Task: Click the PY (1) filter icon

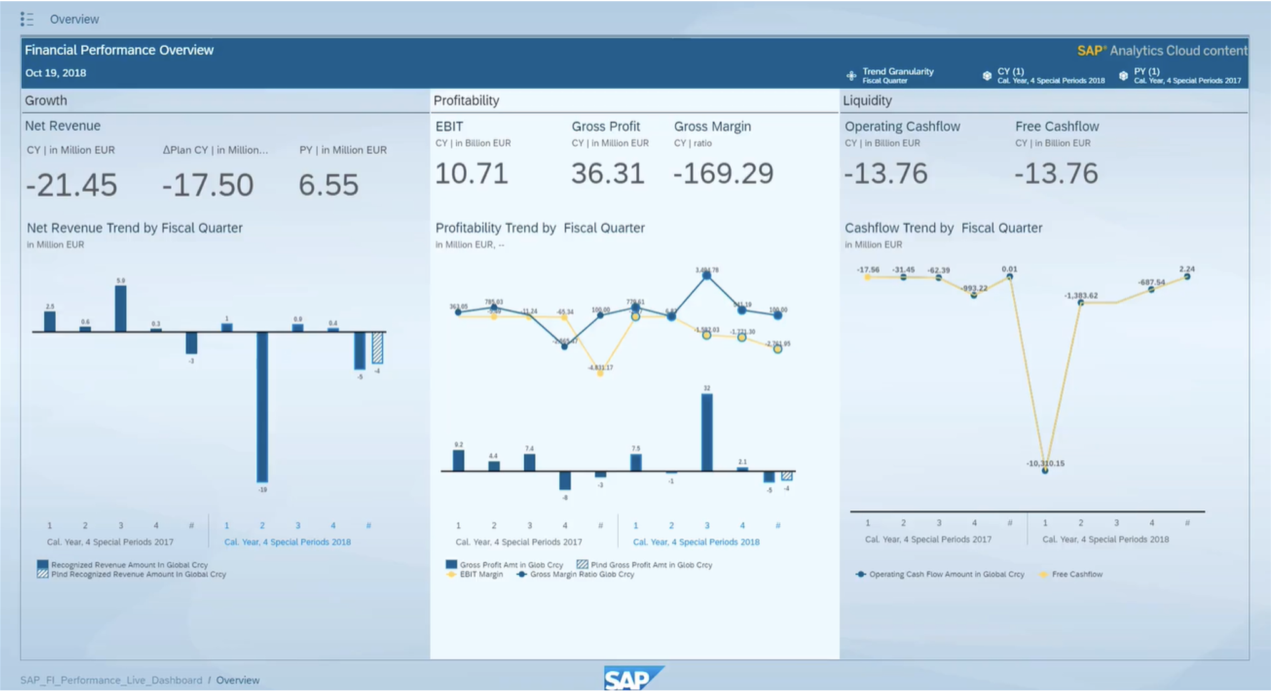Action: click(1123, 76)
